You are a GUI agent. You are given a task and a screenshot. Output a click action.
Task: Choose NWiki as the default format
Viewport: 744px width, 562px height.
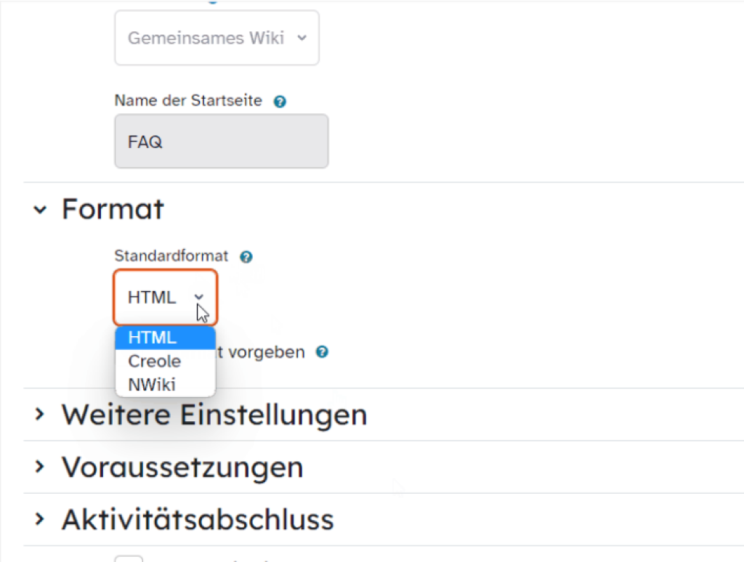tap(152, 385)
